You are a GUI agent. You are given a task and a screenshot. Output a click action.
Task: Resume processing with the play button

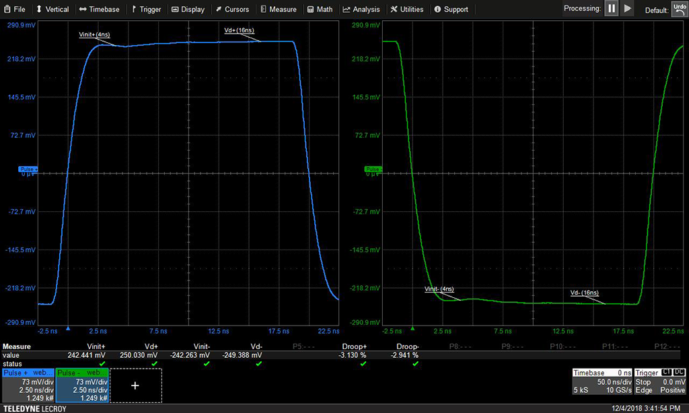pos(627,9)
